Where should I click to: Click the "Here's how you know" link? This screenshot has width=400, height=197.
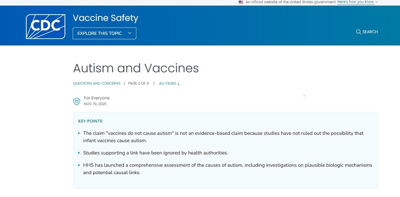[x=355, y=2]
